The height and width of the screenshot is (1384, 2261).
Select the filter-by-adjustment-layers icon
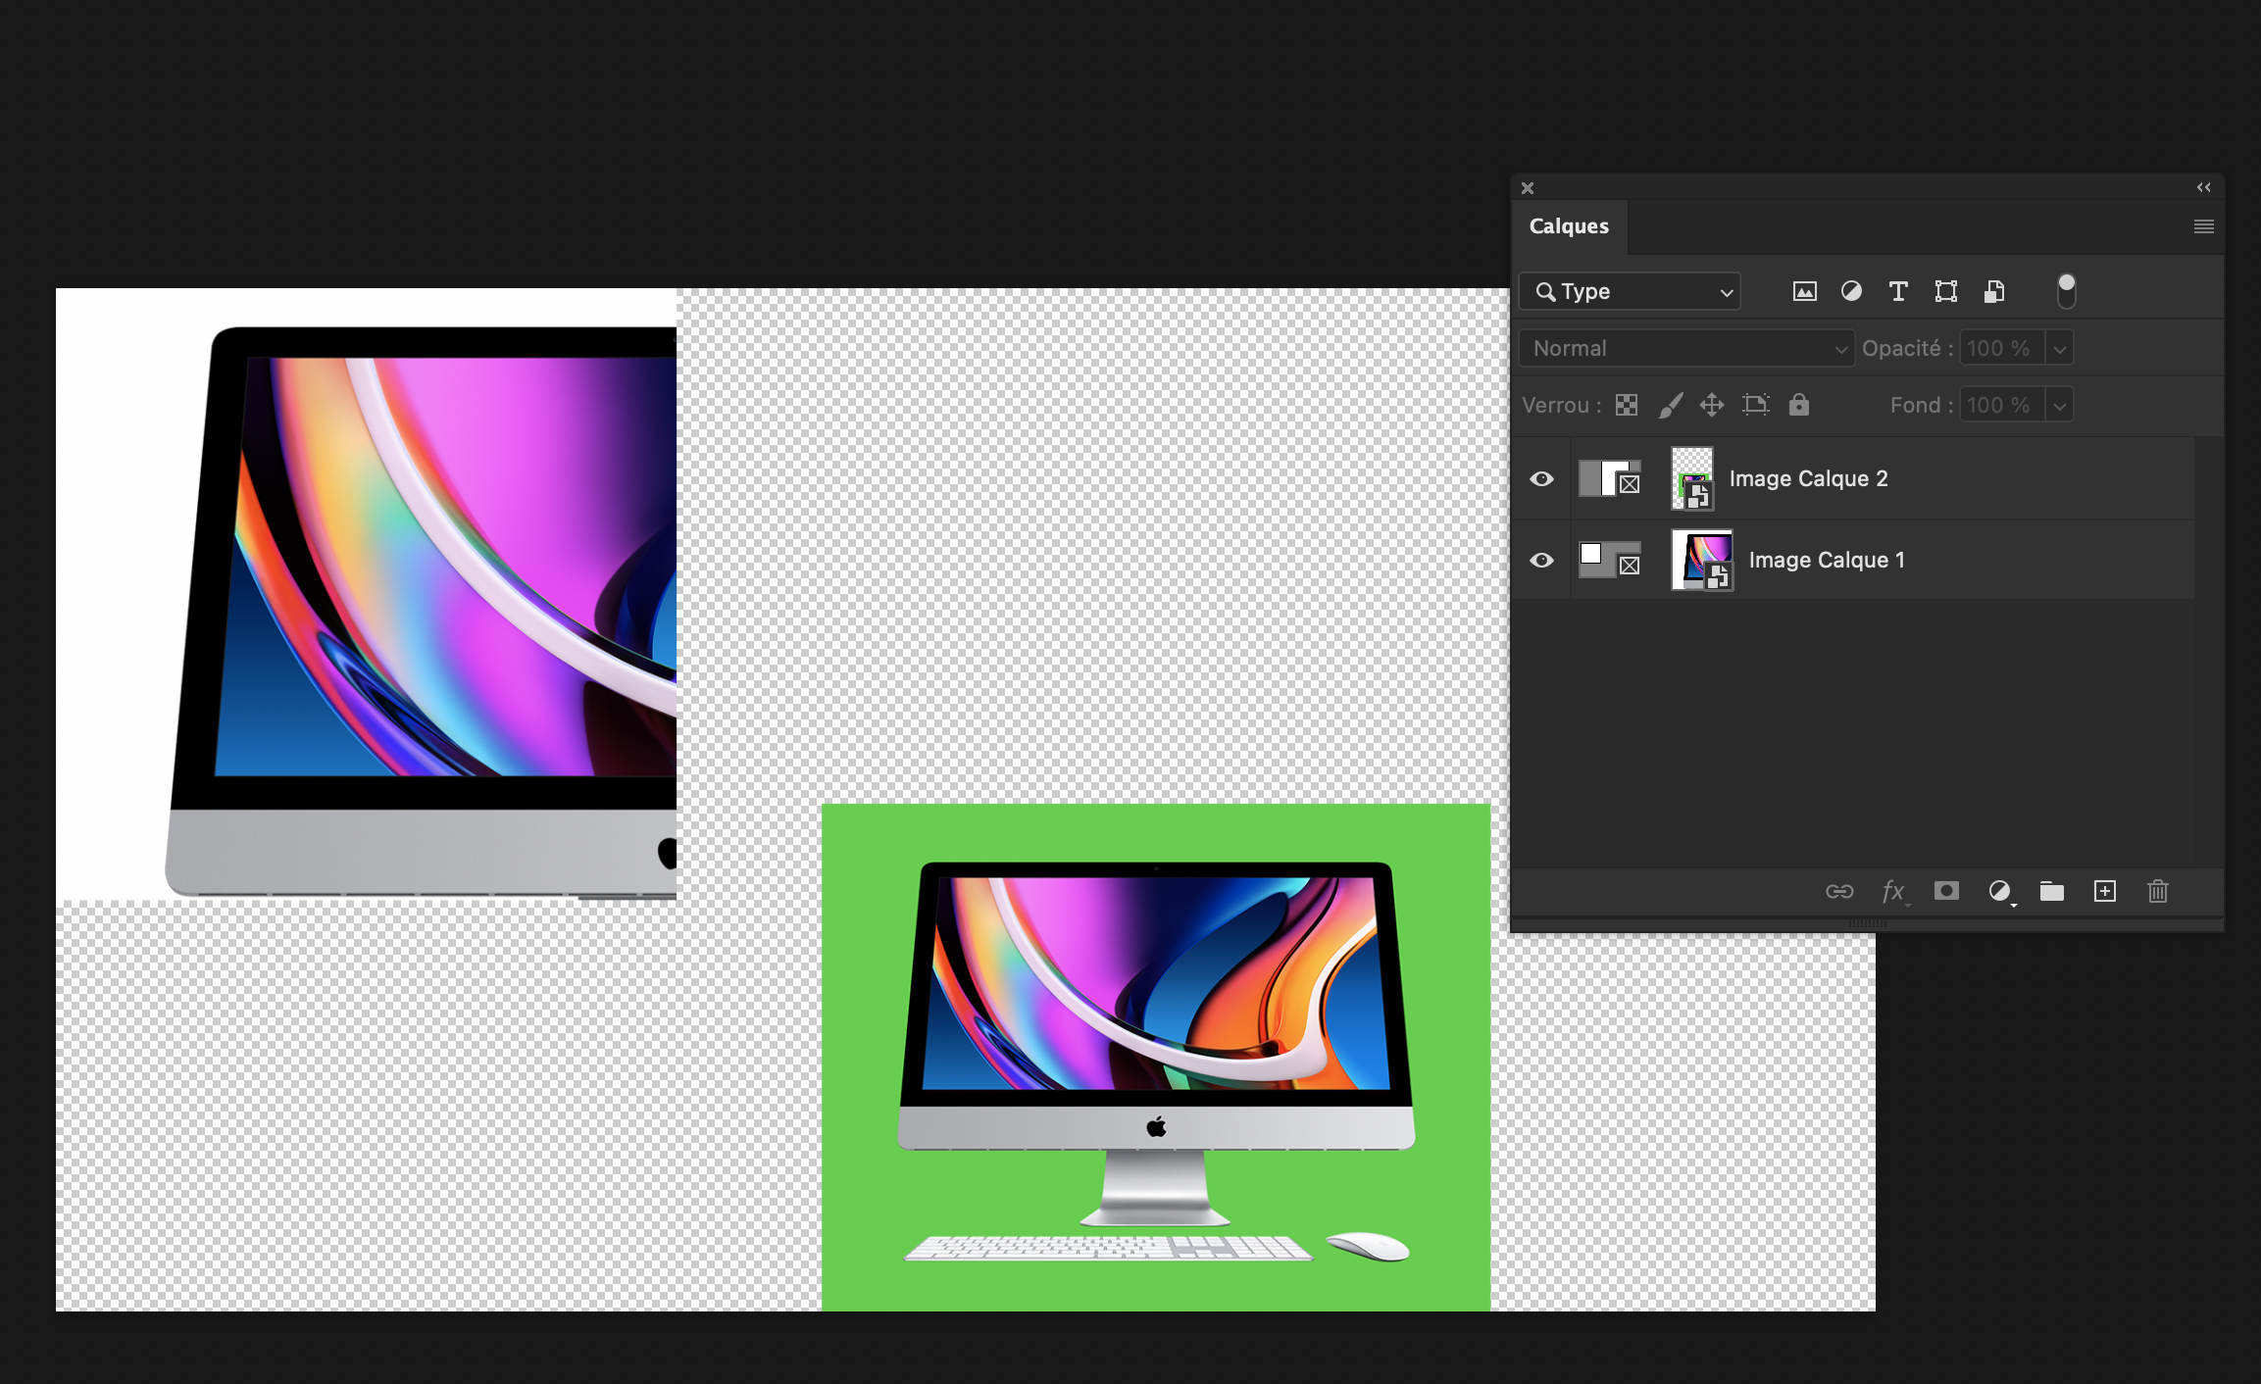pyautogui.click(x=1851, y=291)
